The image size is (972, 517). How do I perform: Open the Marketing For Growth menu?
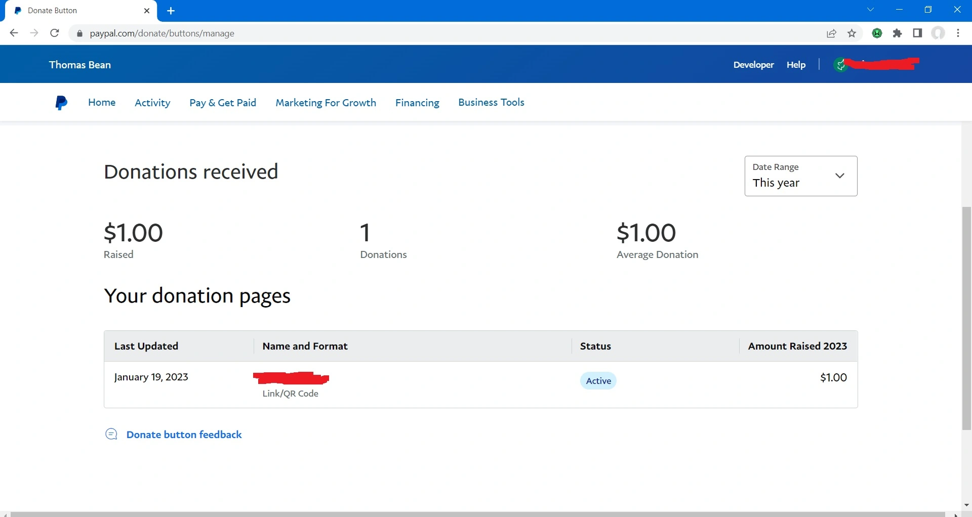coord(326,103)
